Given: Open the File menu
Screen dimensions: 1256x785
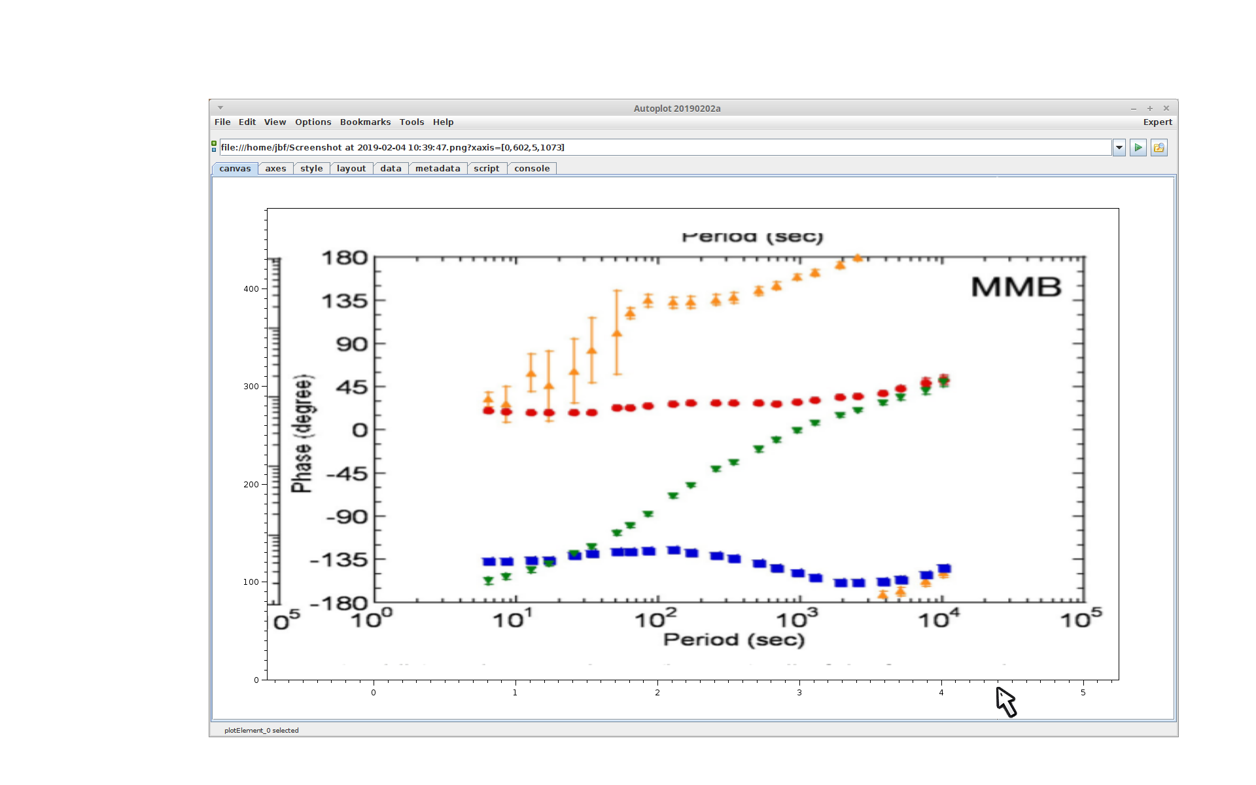Looking at the screenshot, I should (x=222, y=122).
